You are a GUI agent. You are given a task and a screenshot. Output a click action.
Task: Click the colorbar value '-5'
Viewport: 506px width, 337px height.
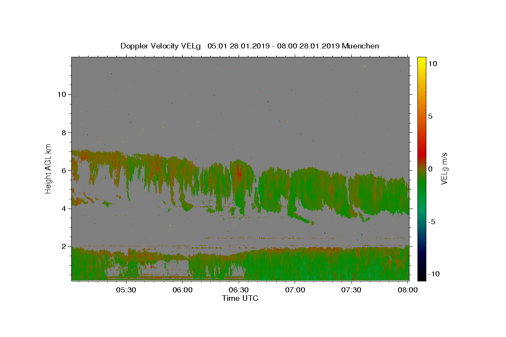click(432, 222)
